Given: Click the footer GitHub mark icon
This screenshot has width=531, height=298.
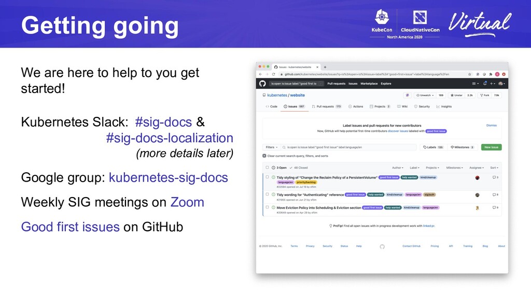Looking at the screenshot, I should 382,247.
